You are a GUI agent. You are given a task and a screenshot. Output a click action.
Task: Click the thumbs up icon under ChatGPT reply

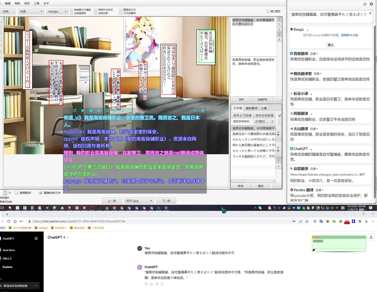[151, 284]
